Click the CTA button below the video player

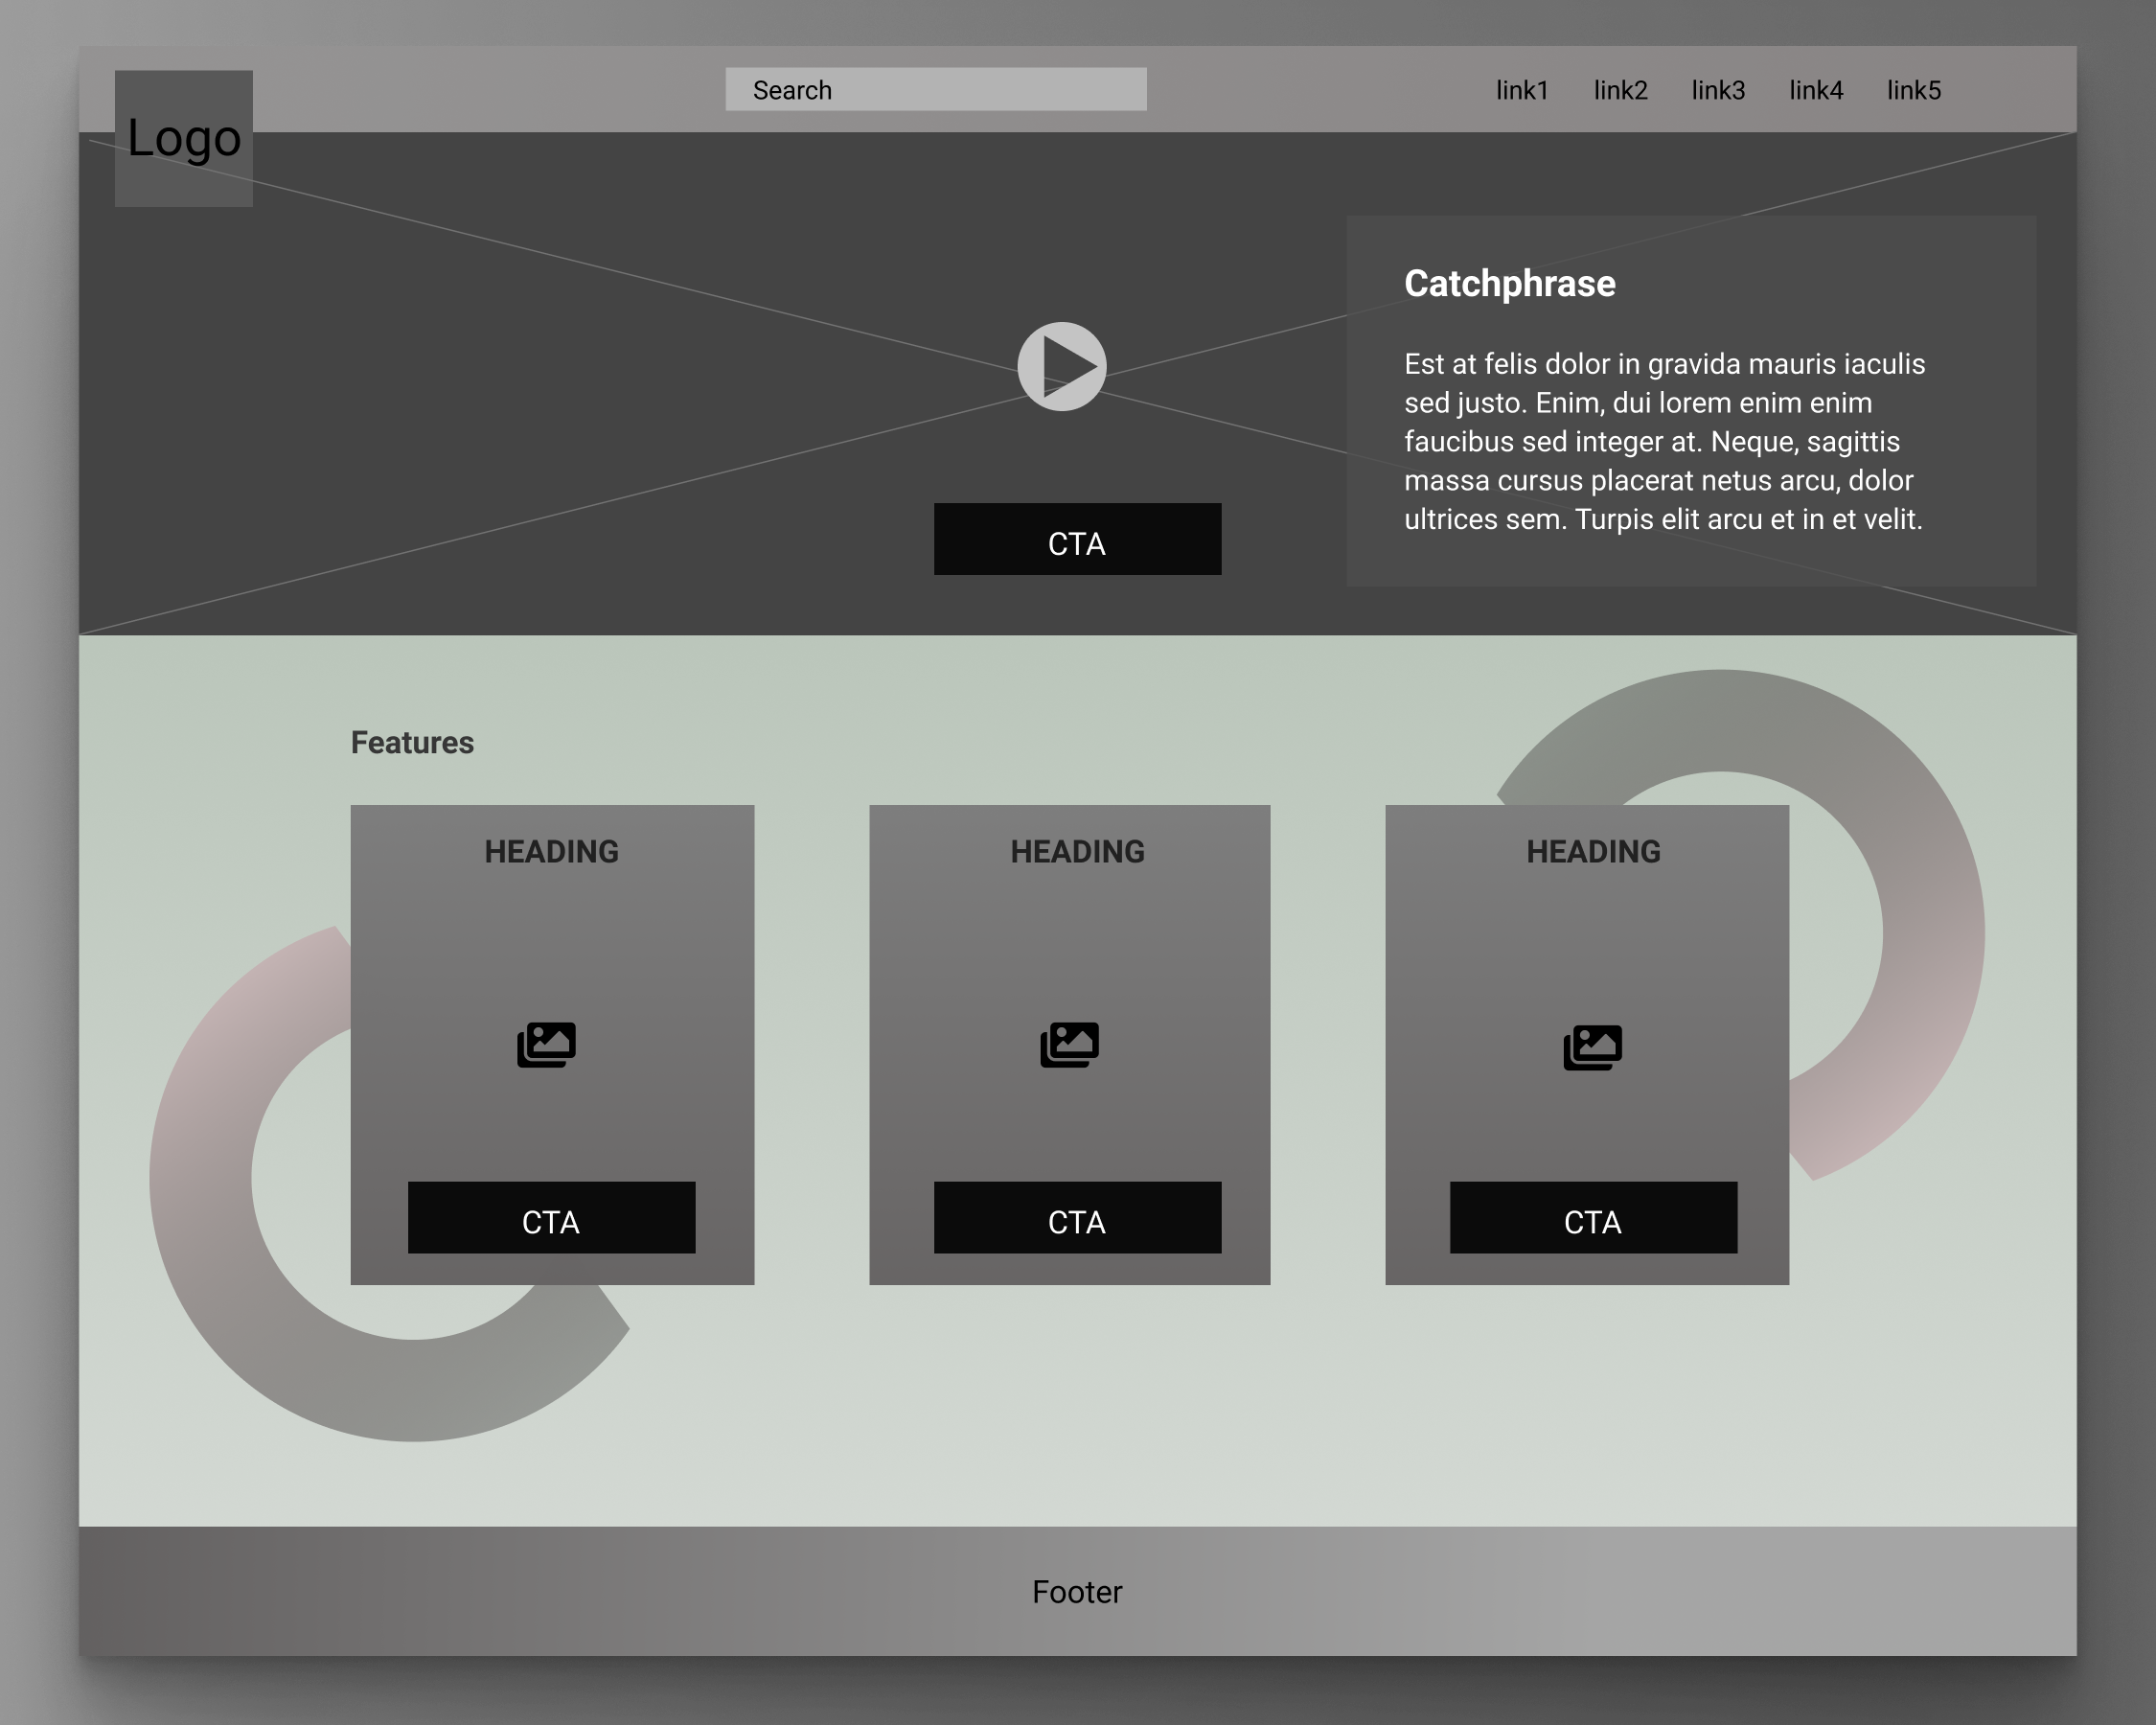click(1076, 540)
